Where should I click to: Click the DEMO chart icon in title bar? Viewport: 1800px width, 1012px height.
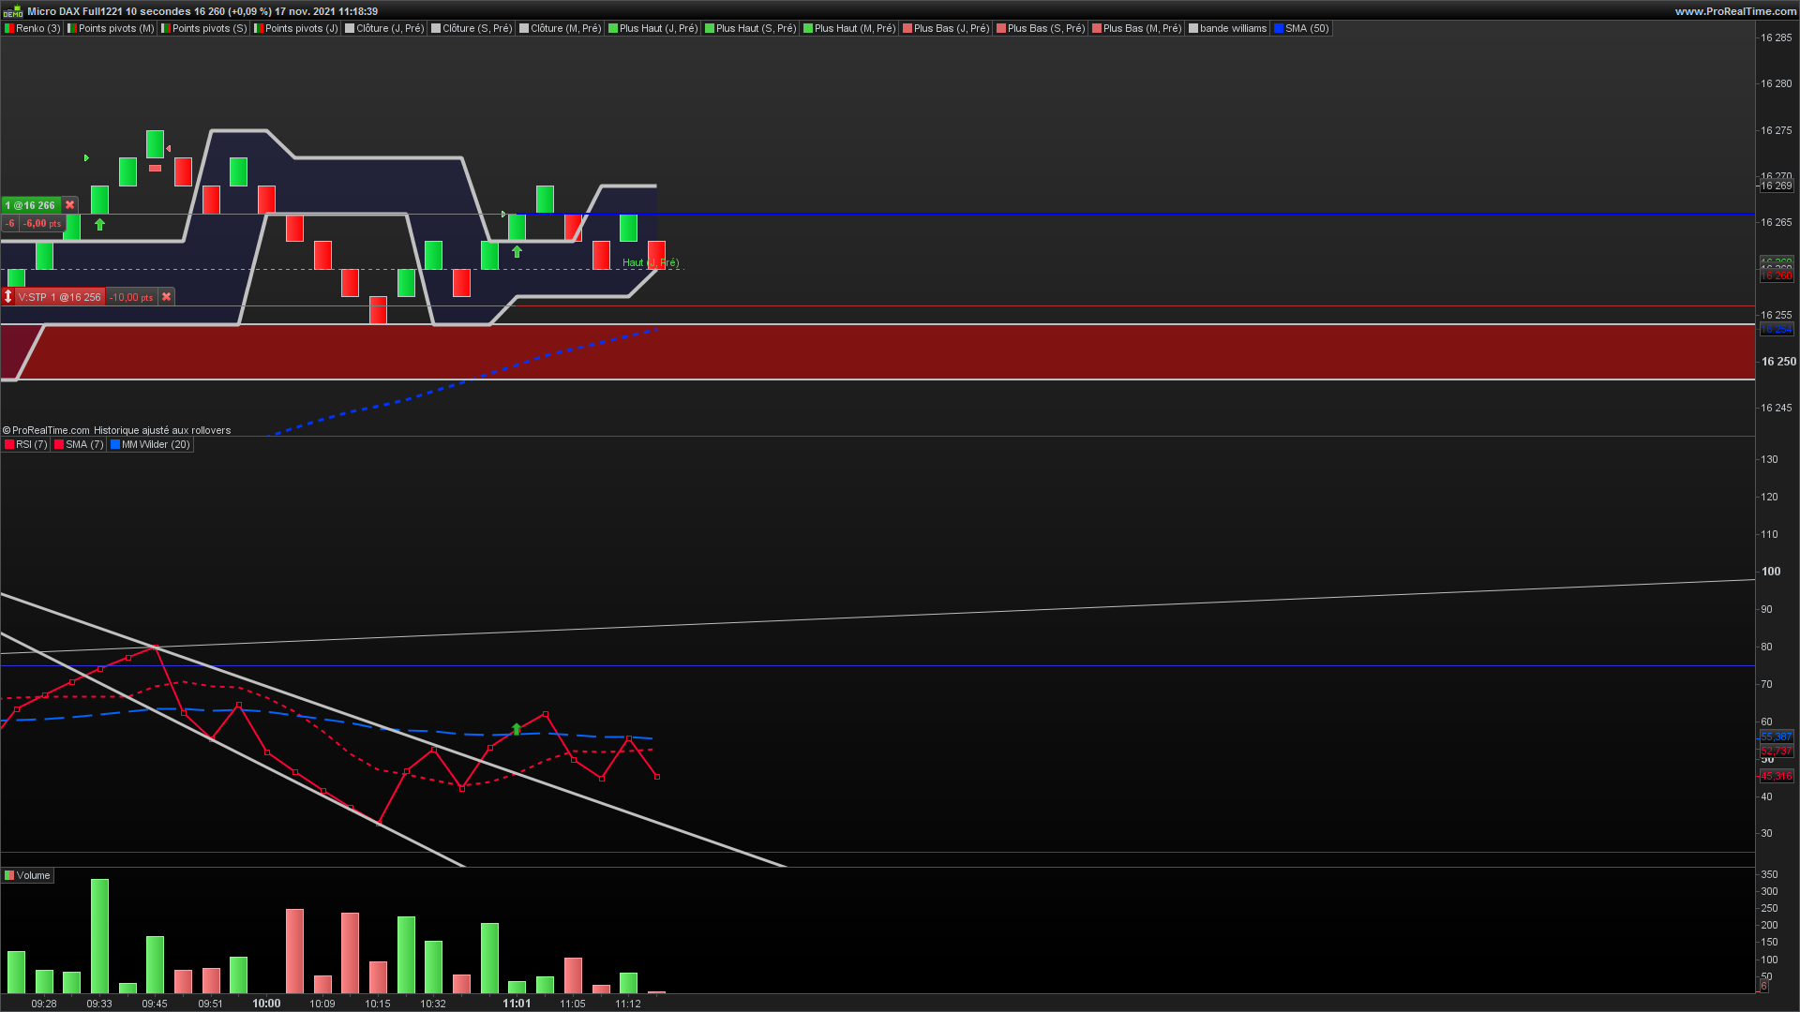coord(12,11)
